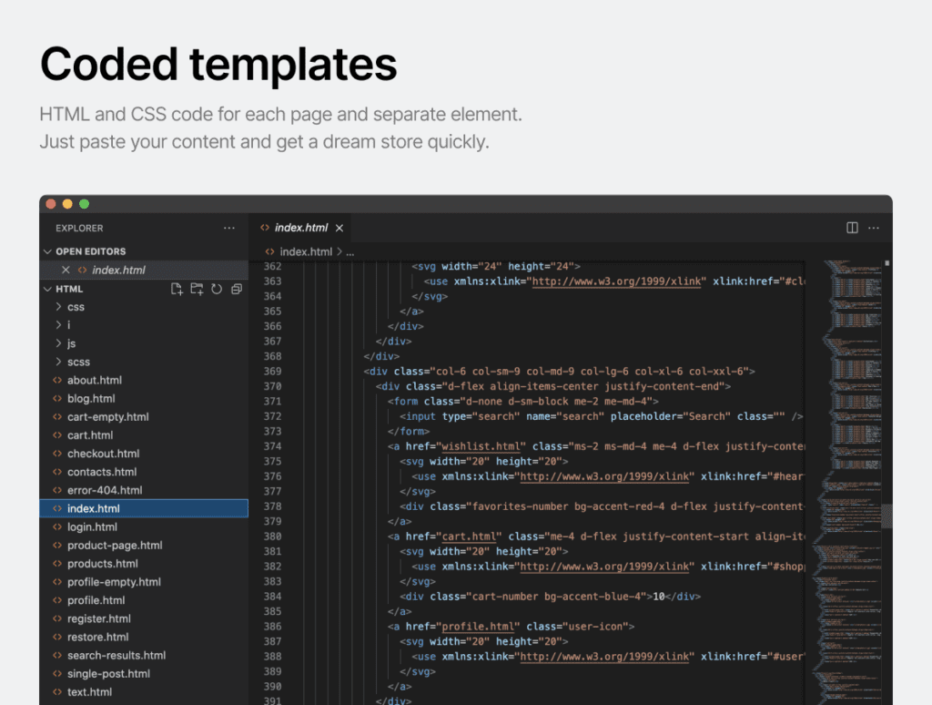Split the editor to the right
Screen dimensions: 932x705
(852, 228)
